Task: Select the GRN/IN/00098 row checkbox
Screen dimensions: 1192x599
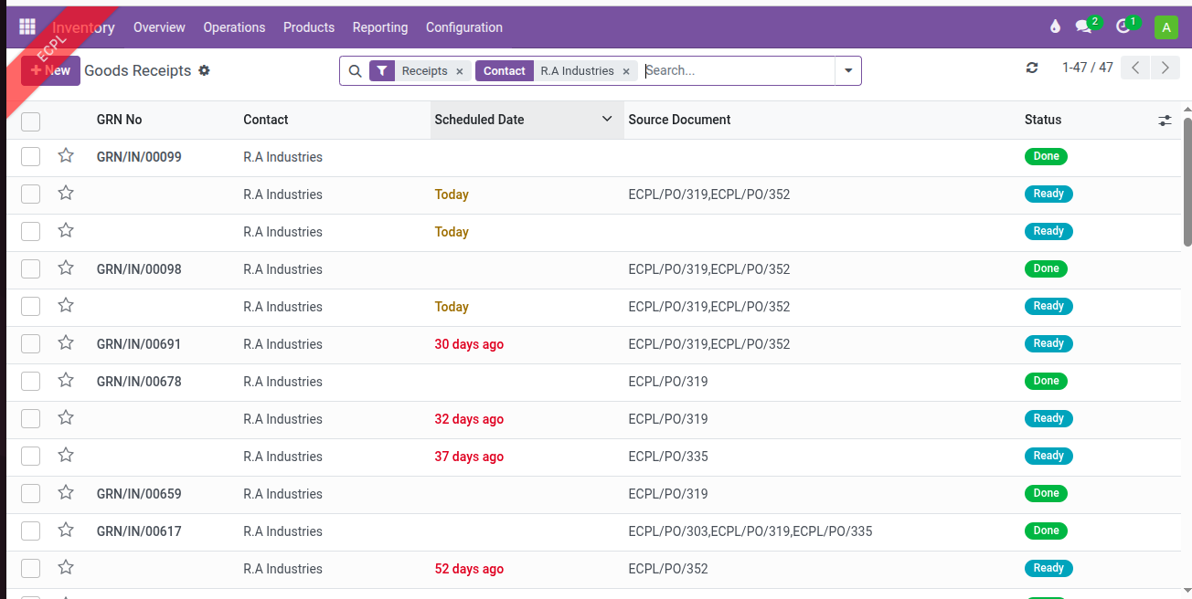Action: 31,269
